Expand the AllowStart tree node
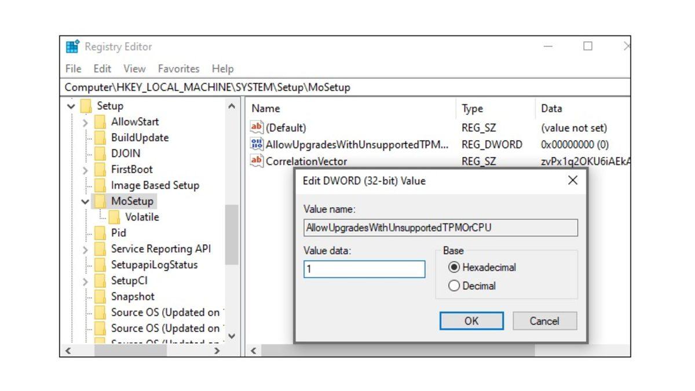The image size is (695, 391). 86,122
